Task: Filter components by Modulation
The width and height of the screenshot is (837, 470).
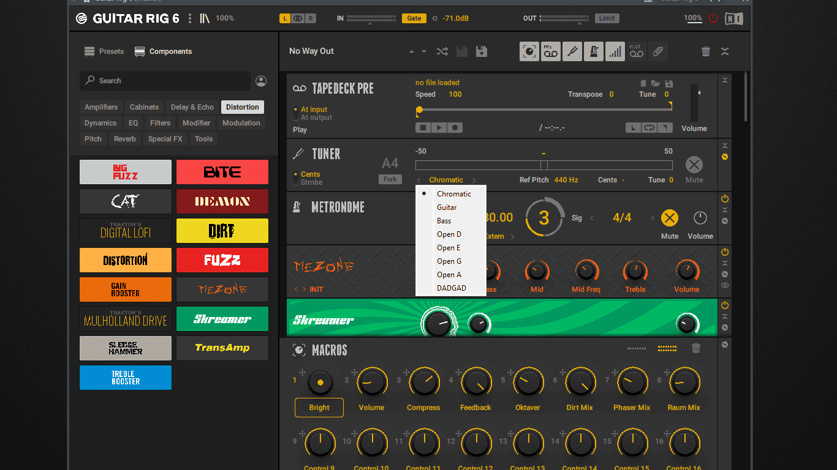Action: 241,123
